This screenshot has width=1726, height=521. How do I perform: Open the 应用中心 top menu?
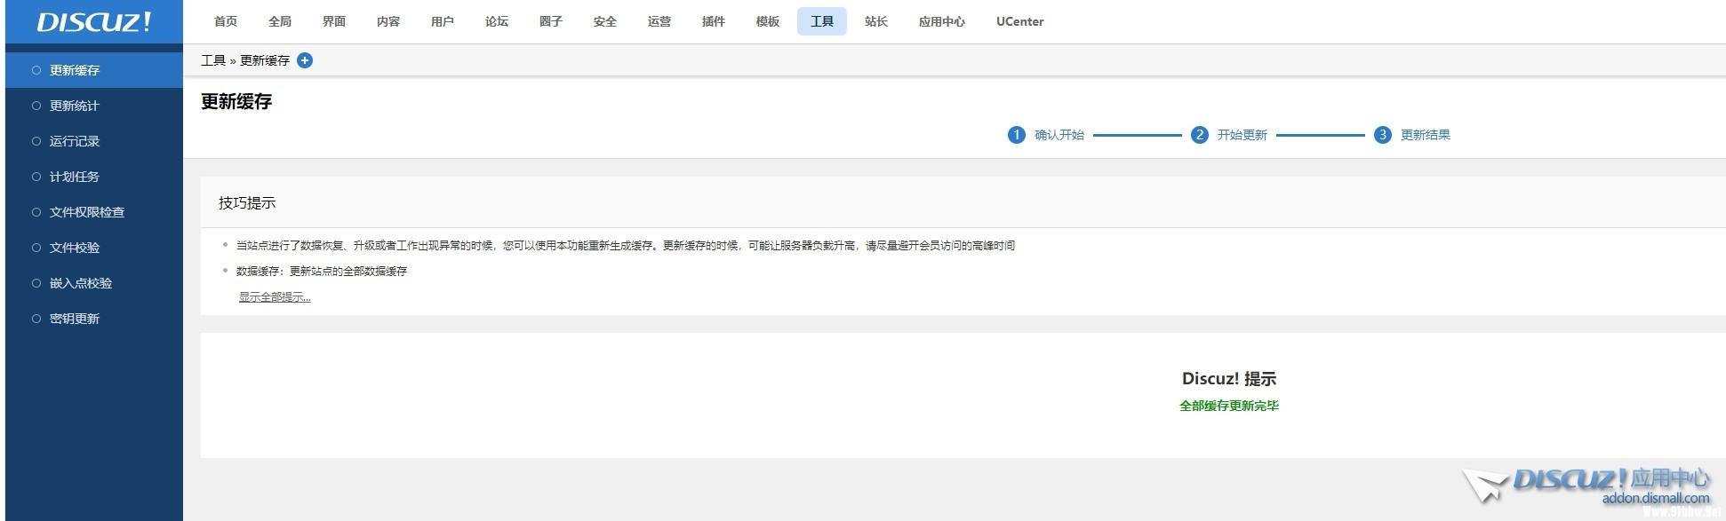[x=941, y=21]
